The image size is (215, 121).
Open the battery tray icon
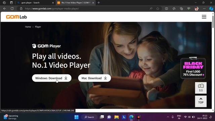(x=193, y=117)
